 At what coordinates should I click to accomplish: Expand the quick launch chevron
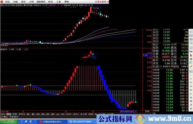point(35,121)
